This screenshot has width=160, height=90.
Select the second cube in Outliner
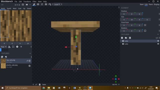(x=140, y=44)
